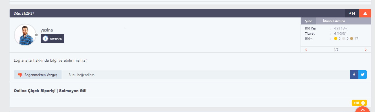
Task: Click the yellow gold R10+ point circle
Action: (335, 39)
